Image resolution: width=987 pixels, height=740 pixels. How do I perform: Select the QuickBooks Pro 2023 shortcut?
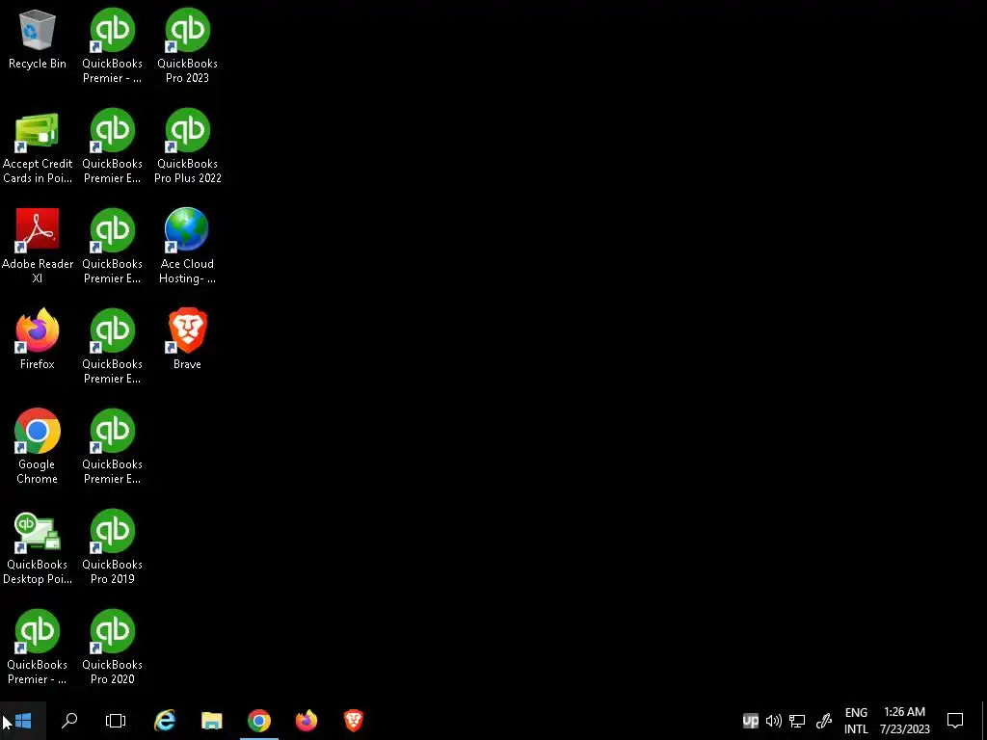pos(187,46)
